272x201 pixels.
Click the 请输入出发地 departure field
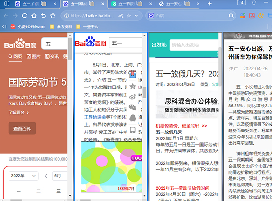(194, 45)
